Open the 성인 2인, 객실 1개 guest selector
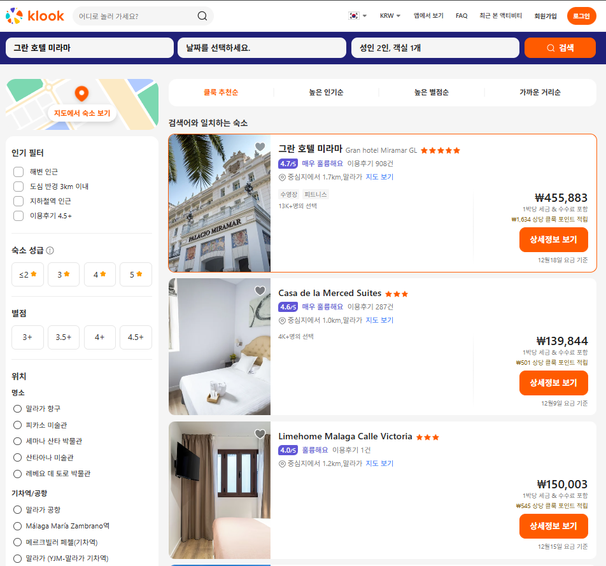This screenshot has height=566, width=606. tap(435, 48)
